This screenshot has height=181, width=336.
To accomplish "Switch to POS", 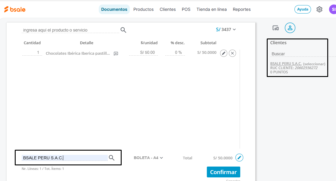I will click(x=186, y=9).
